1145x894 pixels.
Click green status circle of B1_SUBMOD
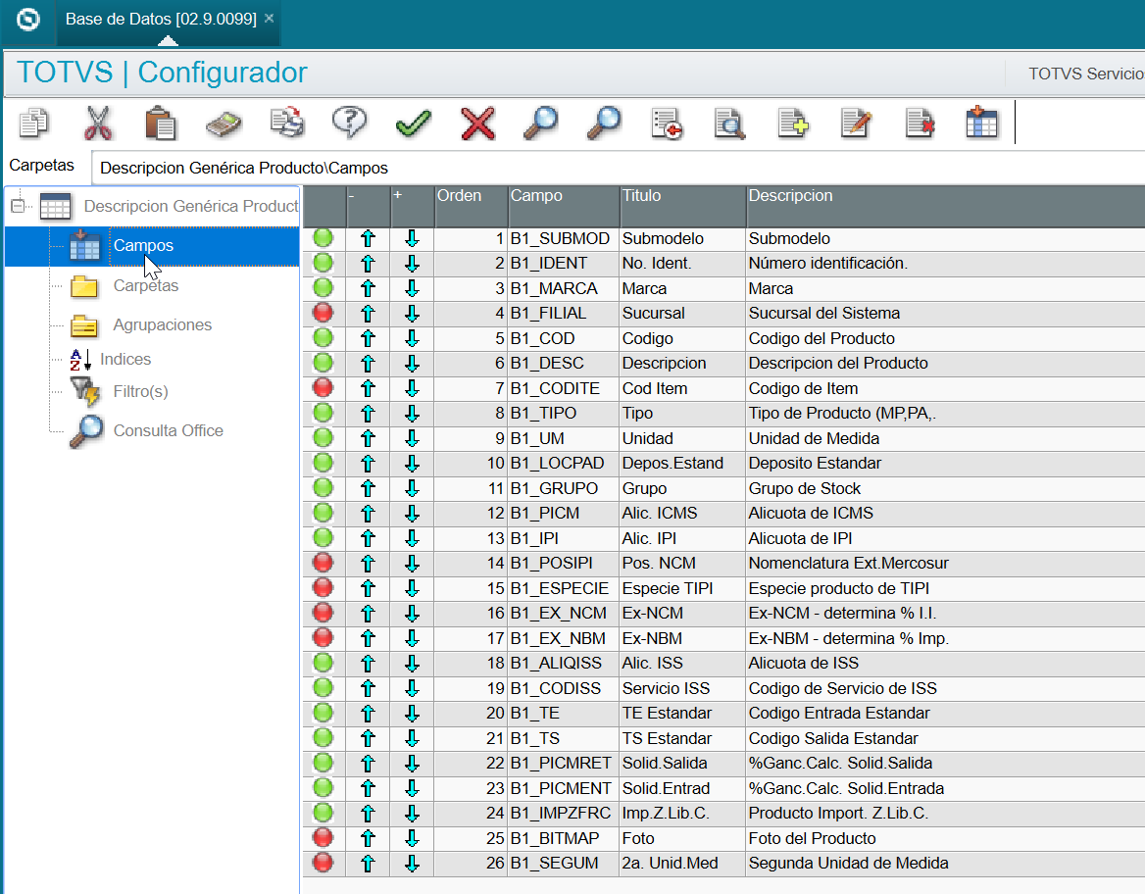pyautogui.click(x=323, y=237)
